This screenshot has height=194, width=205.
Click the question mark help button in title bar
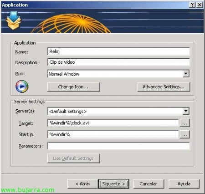click(192, 5)
